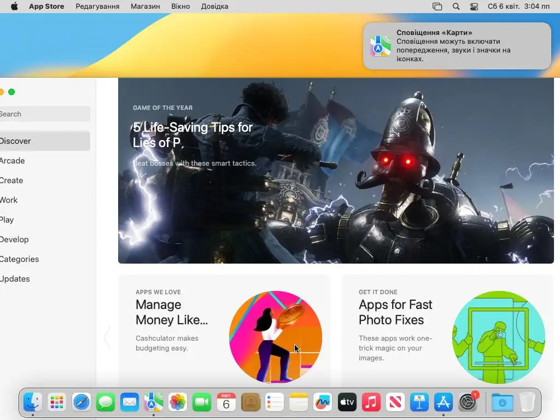Select Work in the sidebar

point(45,200)
